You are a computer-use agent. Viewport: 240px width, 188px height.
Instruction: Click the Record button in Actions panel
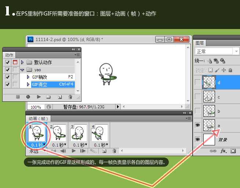click(28, 97)
